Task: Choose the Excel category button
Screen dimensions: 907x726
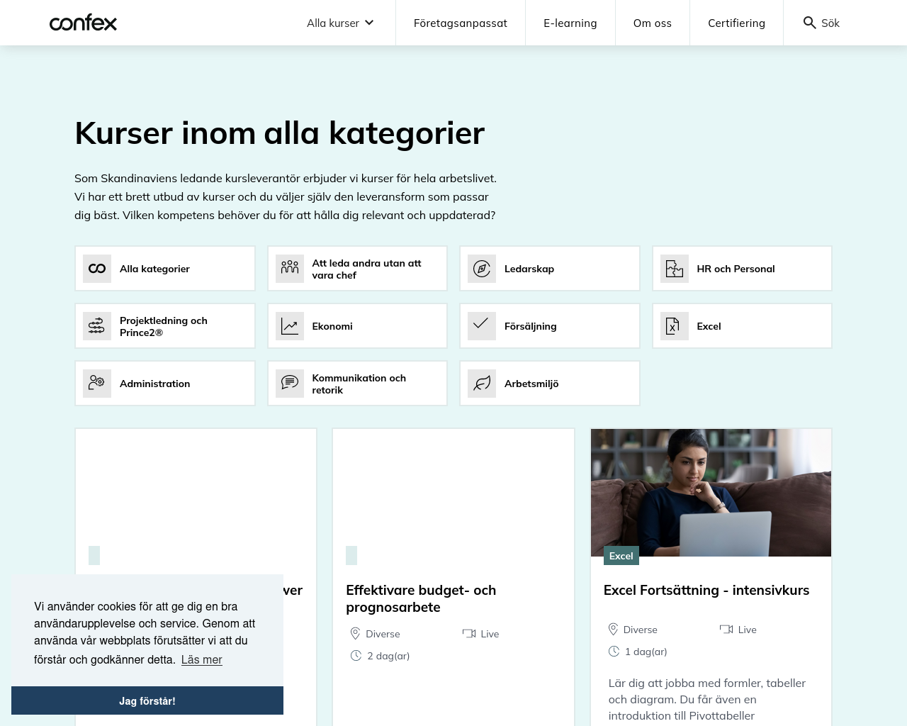Action: pyautogui.click(x=742, y=326)
